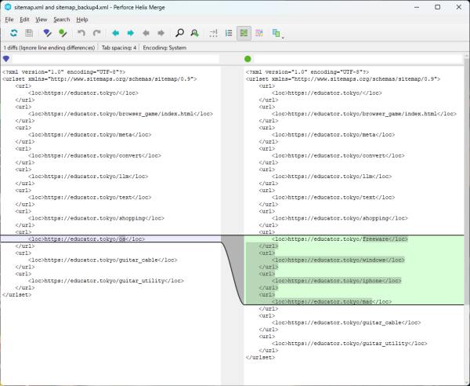Open the comparison method dropdown arrow
The image size is (470, 386).
pyautogui.click(x=283, y=38)
